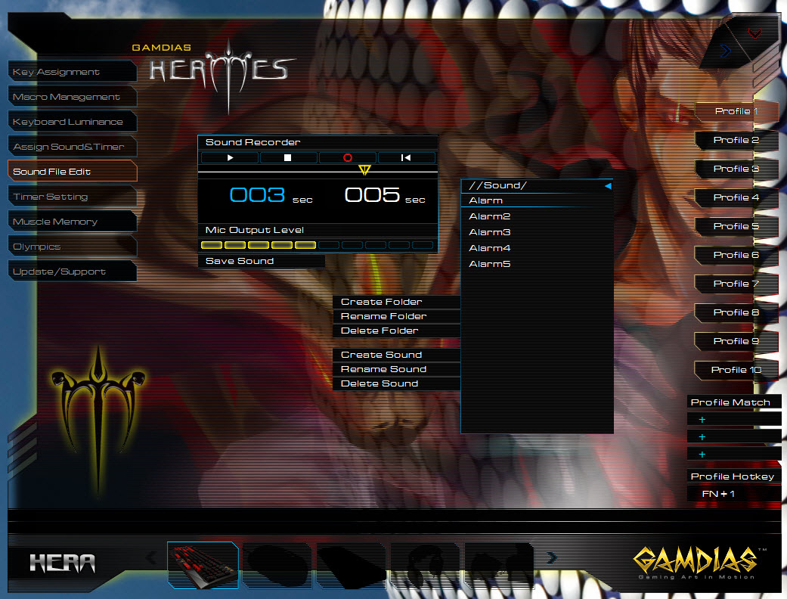This screenshot has height=599, width=787.
Task: Select Profile 4
Action: 736,198
